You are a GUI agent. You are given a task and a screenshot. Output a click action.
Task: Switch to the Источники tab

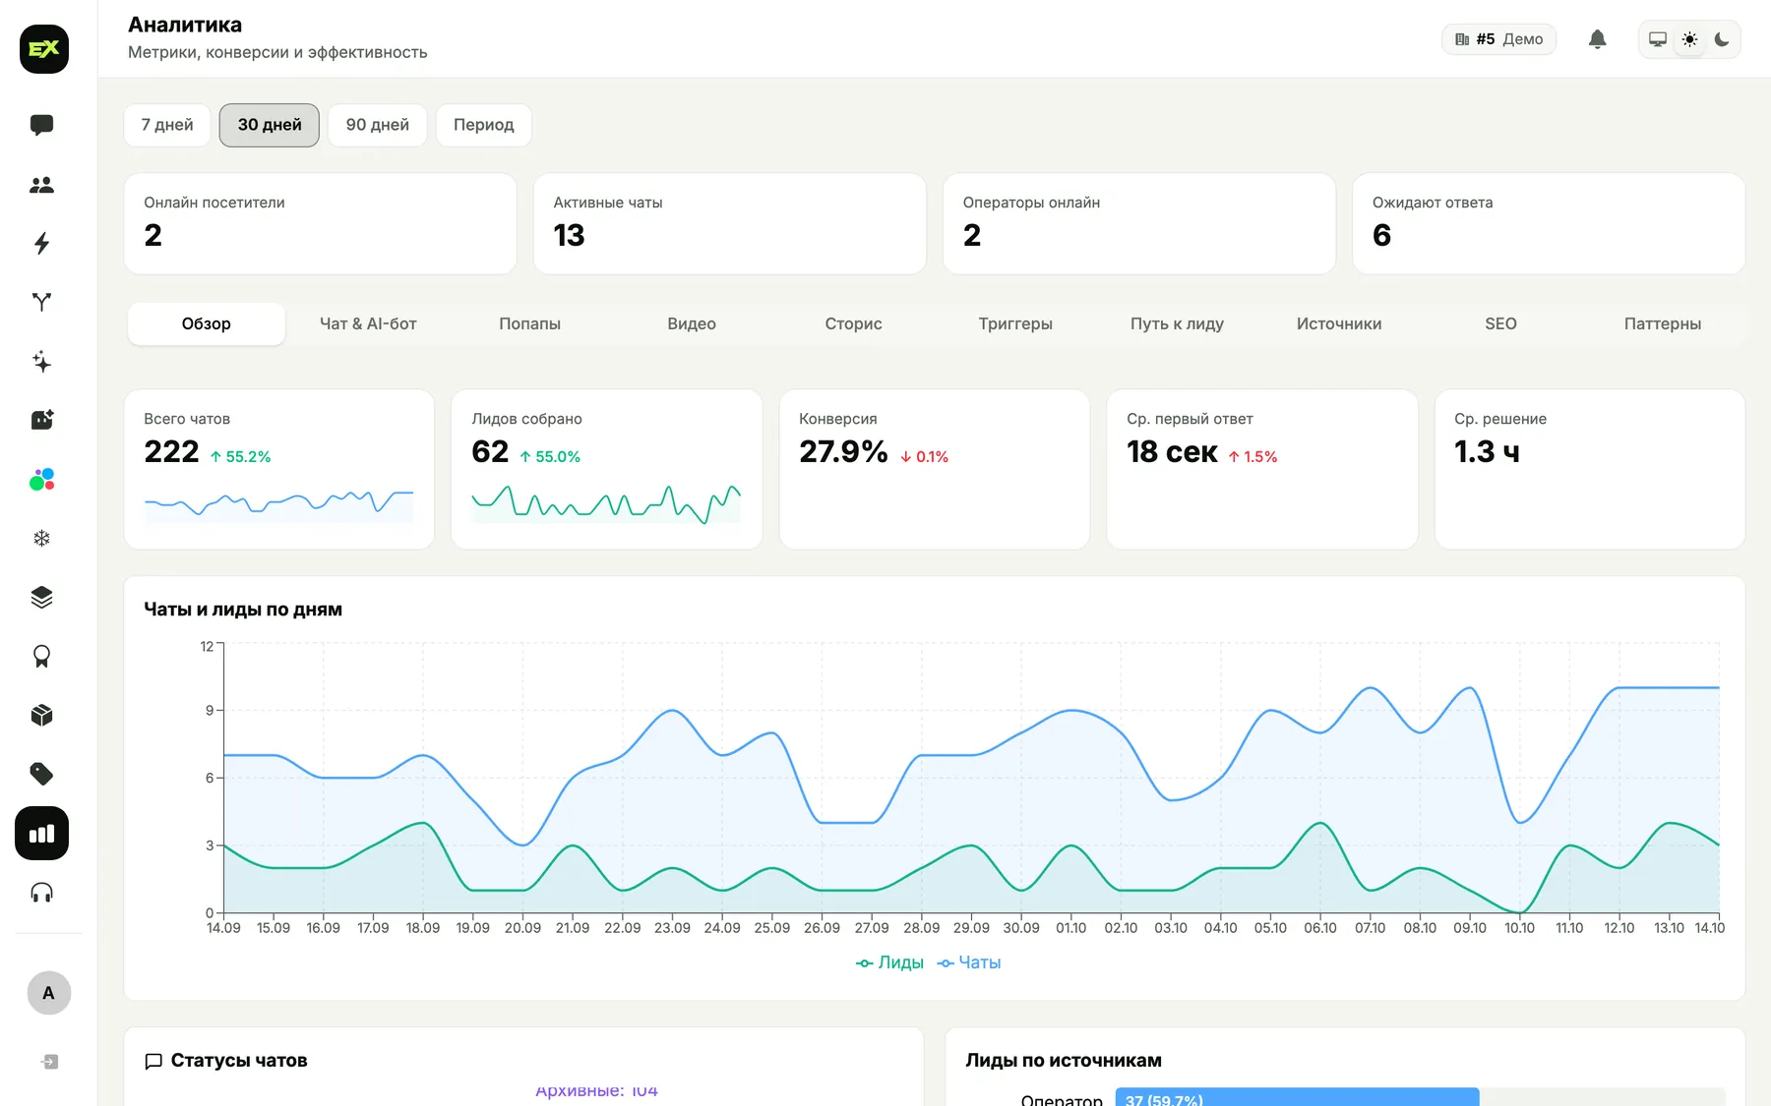(1339, 323)
